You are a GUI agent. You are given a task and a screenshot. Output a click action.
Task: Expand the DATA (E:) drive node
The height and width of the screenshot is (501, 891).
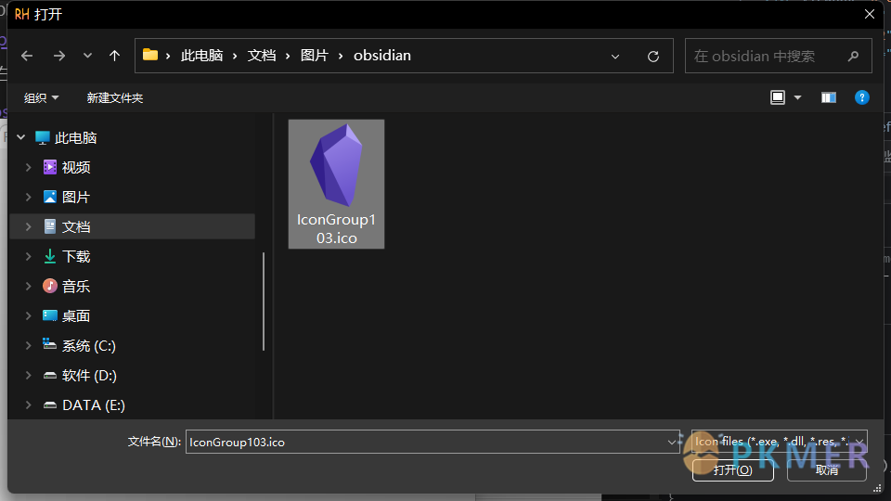click(x=28, y=405)
